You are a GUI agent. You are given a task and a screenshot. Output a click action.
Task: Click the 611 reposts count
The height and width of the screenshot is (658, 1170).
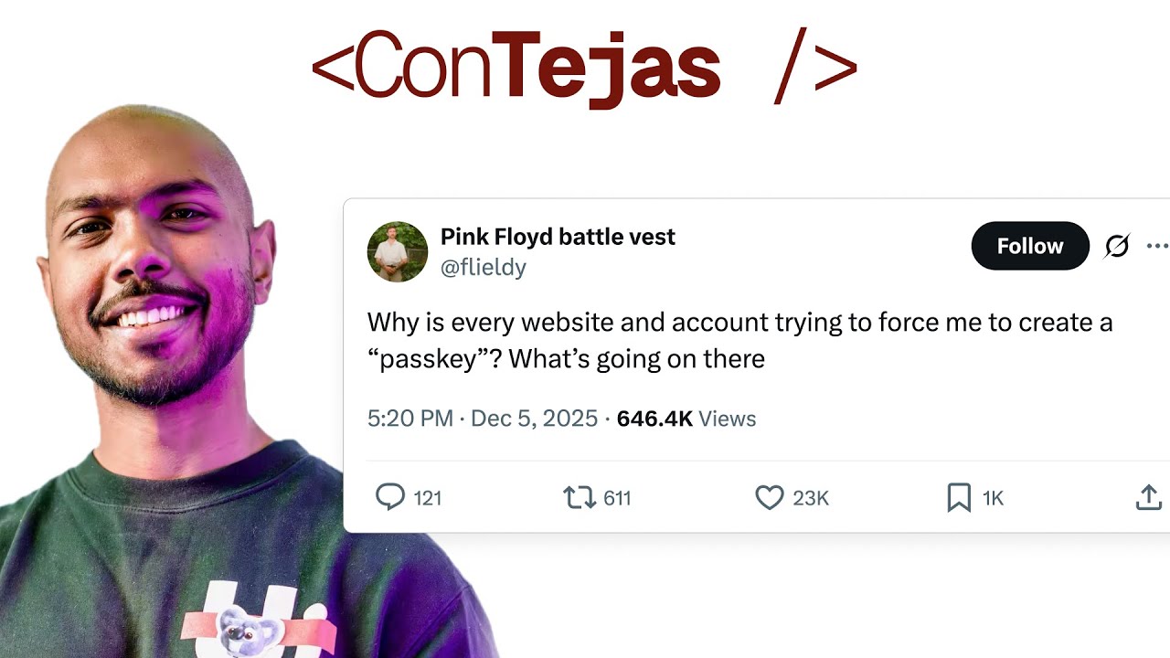pyautogui.click(x=617, y=498)
